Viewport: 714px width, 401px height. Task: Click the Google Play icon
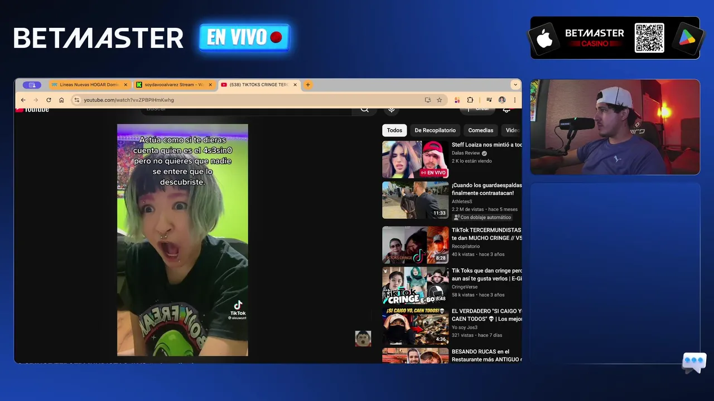687,38
